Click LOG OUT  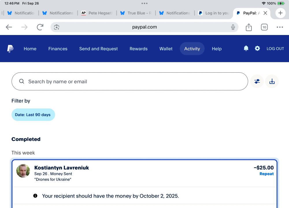click(275, 49)
